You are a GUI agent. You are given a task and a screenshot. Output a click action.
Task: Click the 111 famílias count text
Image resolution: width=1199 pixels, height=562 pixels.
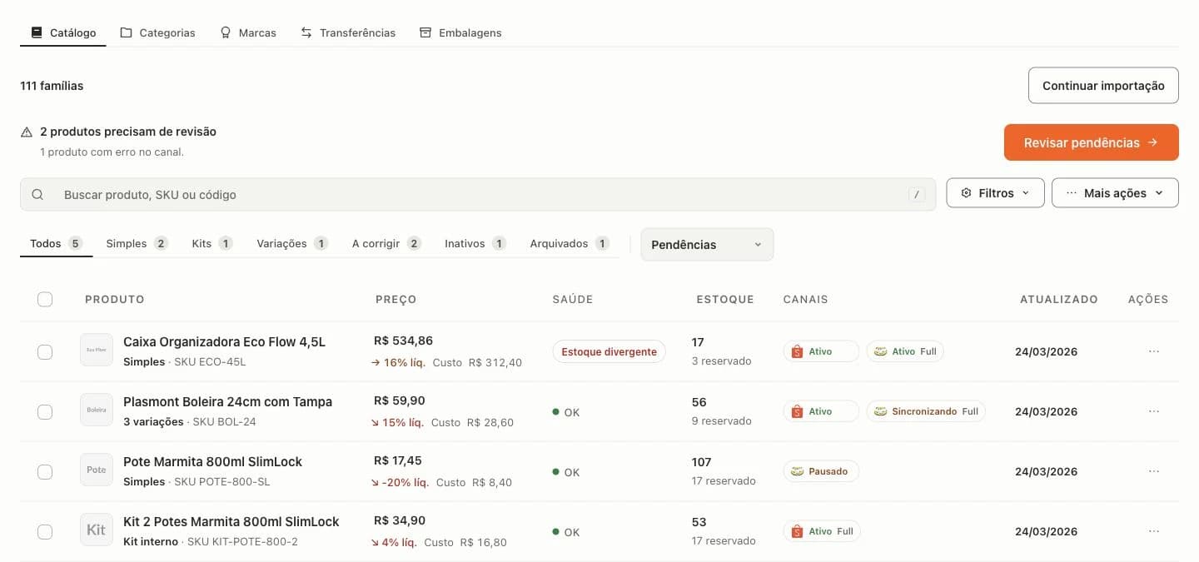[52, 86]
